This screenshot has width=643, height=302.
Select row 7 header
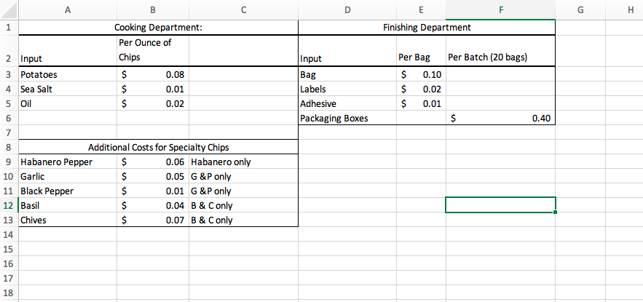[9, 132]
